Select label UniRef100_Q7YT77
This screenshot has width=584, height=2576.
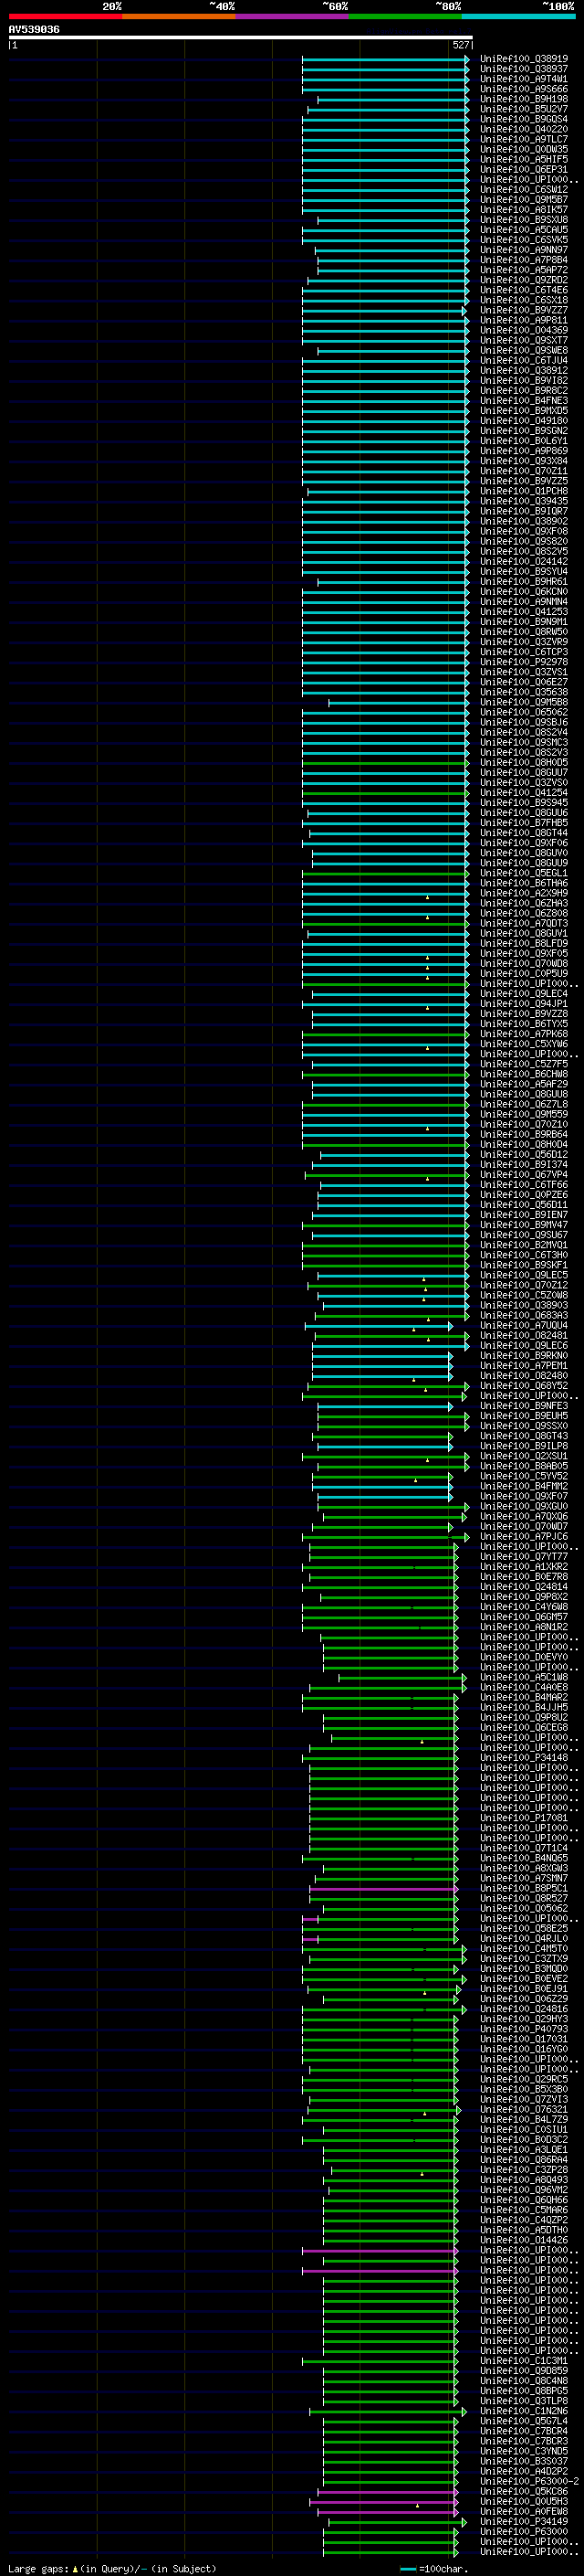(x=523, y=1556)
